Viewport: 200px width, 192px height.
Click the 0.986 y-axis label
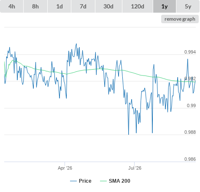[190, 159]
